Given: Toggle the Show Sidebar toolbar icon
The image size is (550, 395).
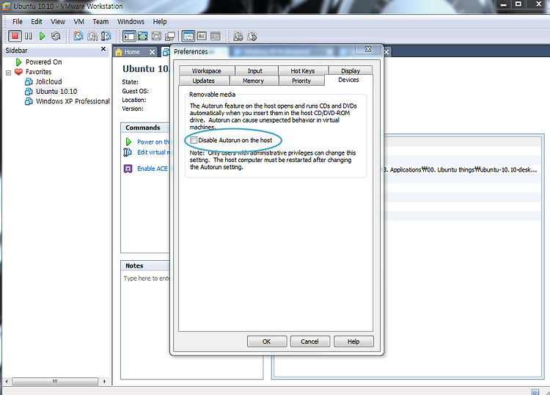Looking at the screenshot, I should click(129, 36).
